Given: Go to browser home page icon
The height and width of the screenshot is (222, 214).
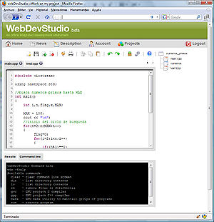Looking at the screenshot, I should (x=47, y=17).
